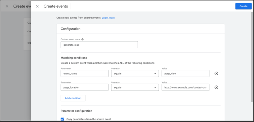Toggle Copy parameters from the source event

(x=63, y=119)
